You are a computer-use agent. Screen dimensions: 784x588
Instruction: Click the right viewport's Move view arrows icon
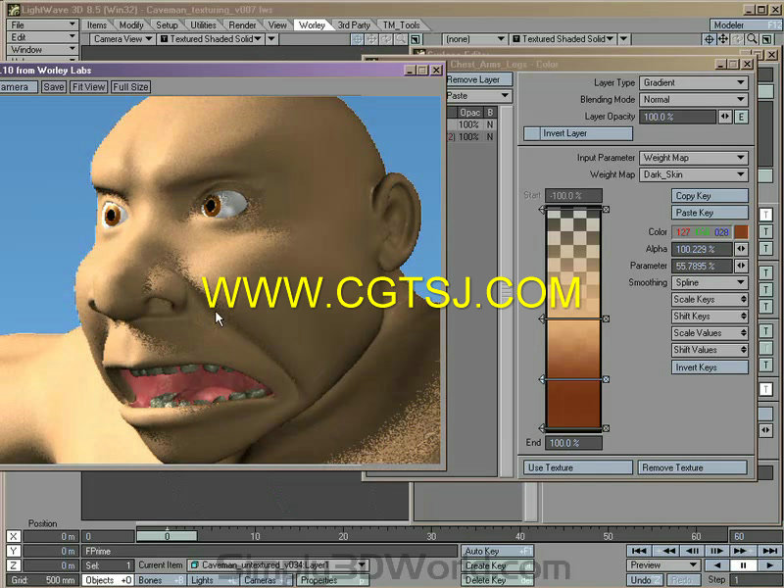pos(723,39)
